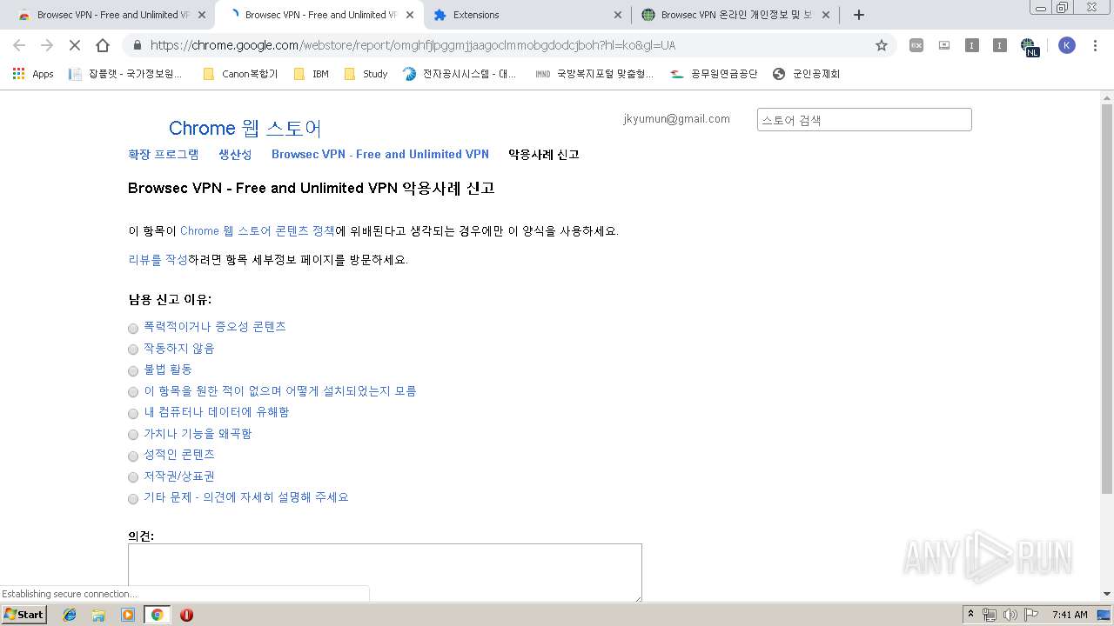Select reason 이 항목을 원한 적이 없으며
The height and width of the screenshot is (626, 1114).
[x=133, y=392]
